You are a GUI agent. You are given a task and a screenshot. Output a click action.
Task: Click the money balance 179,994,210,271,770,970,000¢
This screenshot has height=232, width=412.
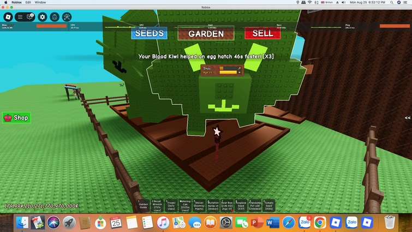point(41,206)
